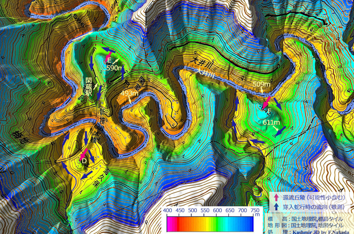
Task: Click the 590m elevation label
Action: (x=114, y=68)
